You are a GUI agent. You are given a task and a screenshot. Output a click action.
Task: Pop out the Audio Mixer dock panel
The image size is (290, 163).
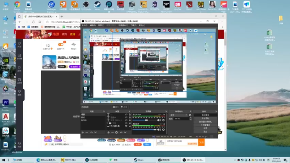point(166,112)
